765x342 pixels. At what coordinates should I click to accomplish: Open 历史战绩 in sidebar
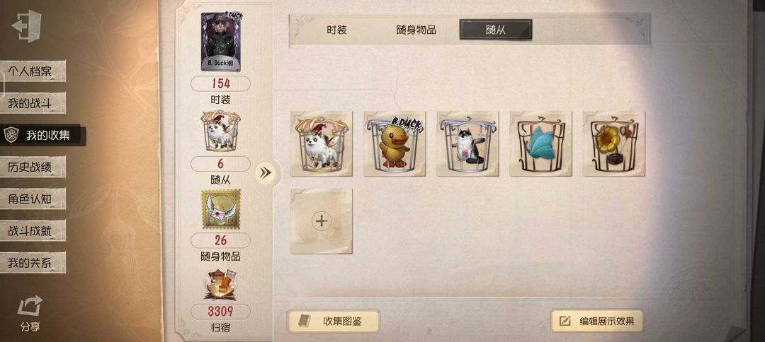tap(32, 167)
